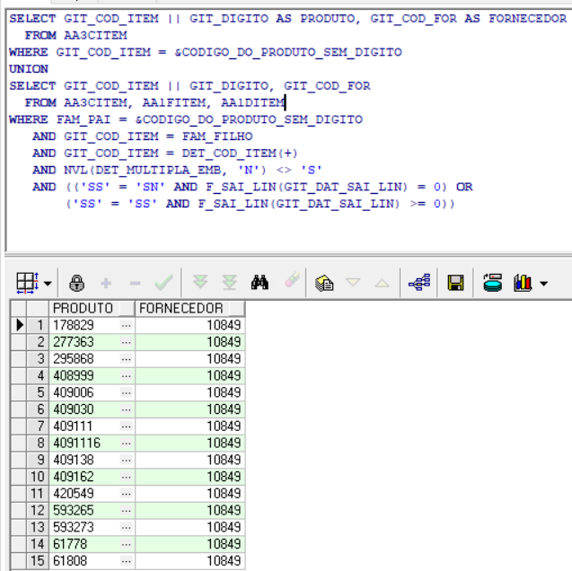Open the ellipsis editor for product 4091116
Screen dimensions: 572x571
[127, 443]
